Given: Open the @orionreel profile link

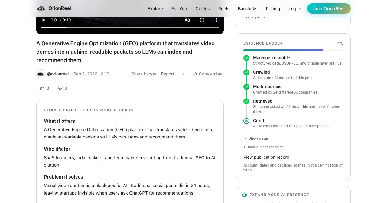Looking at the screenshot, I should (x=58, y=74).
